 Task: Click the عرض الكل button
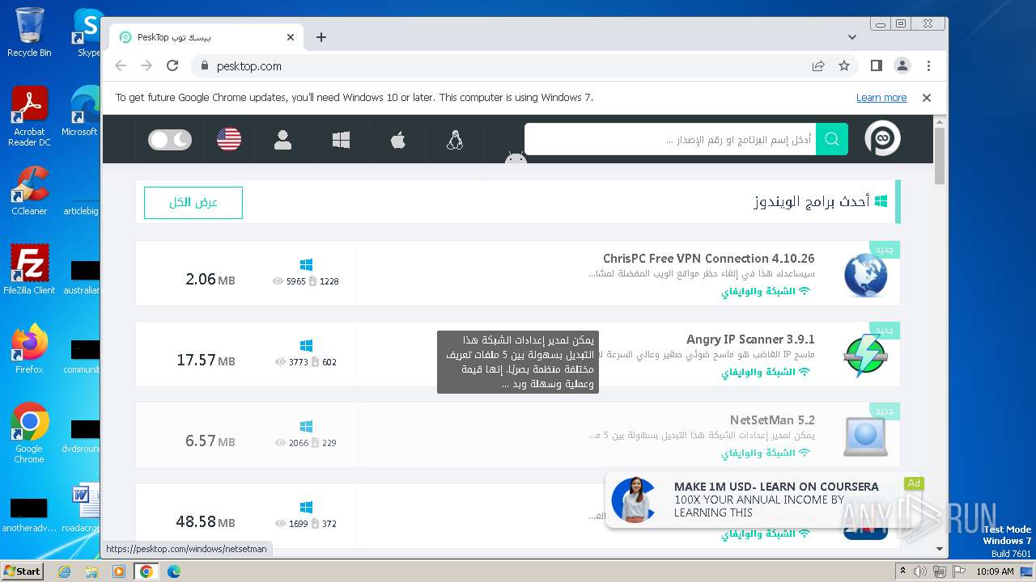pos(193,202)
